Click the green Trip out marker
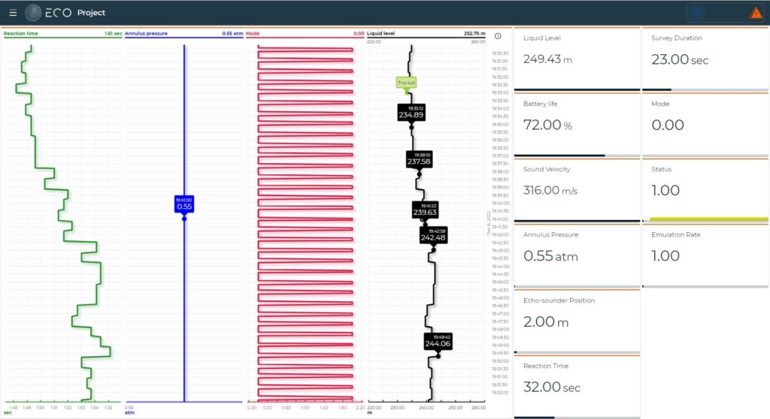 click(x=407, y=83)
